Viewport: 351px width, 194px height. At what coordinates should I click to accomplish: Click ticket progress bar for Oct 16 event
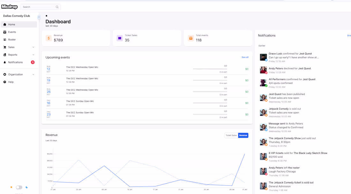pyautogui.click(x=210, y=103)
